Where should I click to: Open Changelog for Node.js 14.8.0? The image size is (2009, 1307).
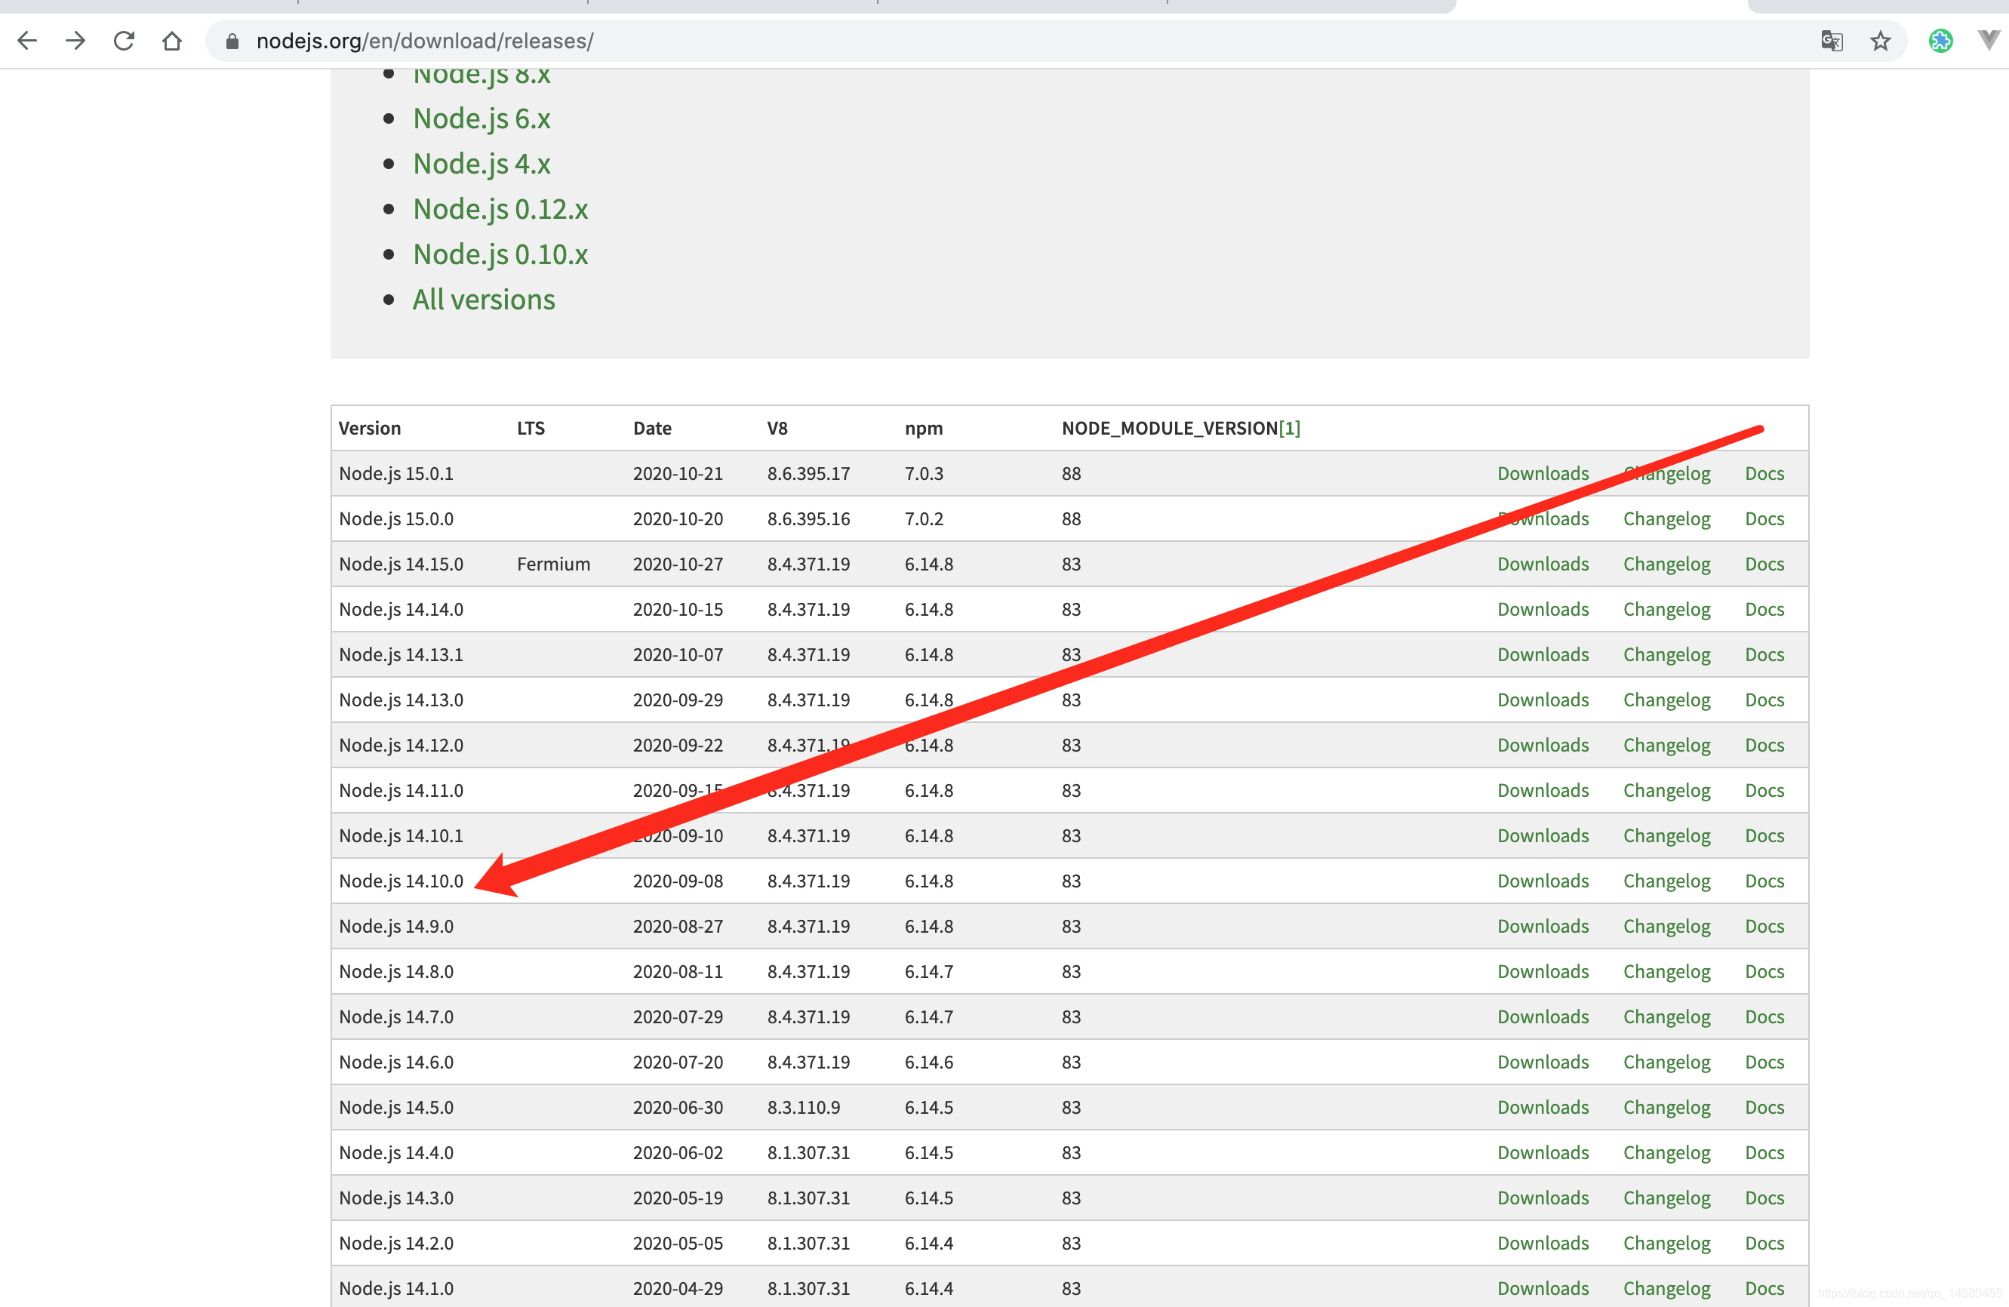tap(1666, 972)
